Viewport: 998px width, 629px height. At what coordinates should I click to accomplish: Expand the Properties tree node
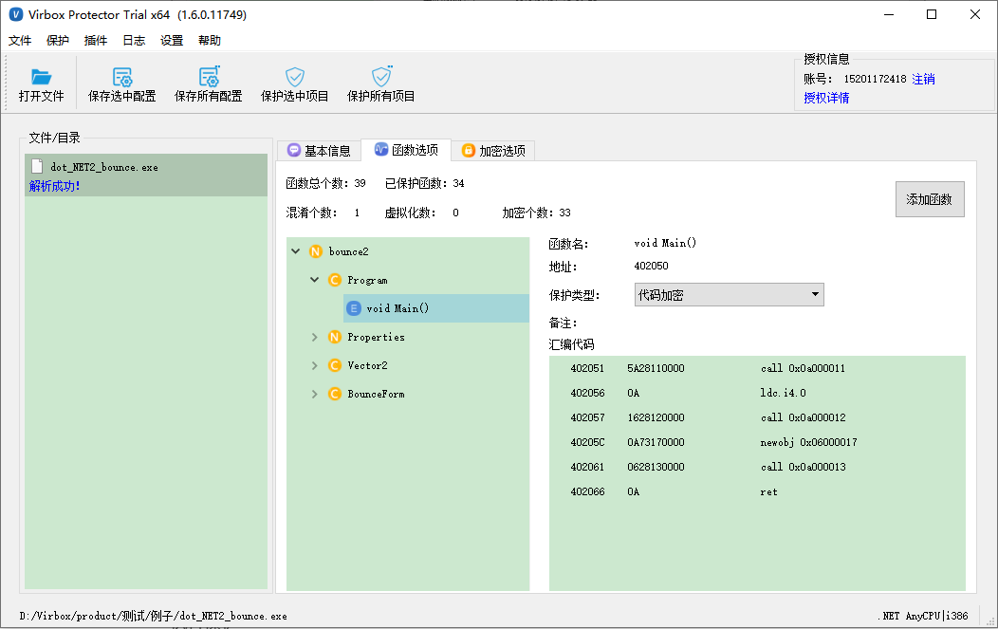(x=314, y=337)
